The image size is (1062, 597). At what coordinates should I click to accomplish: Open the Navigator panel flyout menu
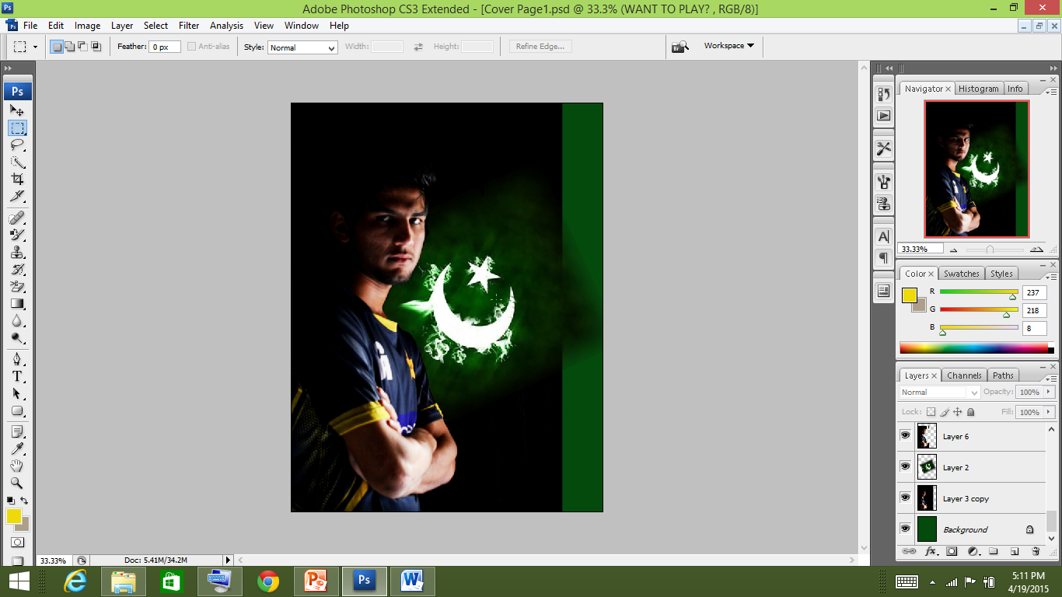[1052, 92]
